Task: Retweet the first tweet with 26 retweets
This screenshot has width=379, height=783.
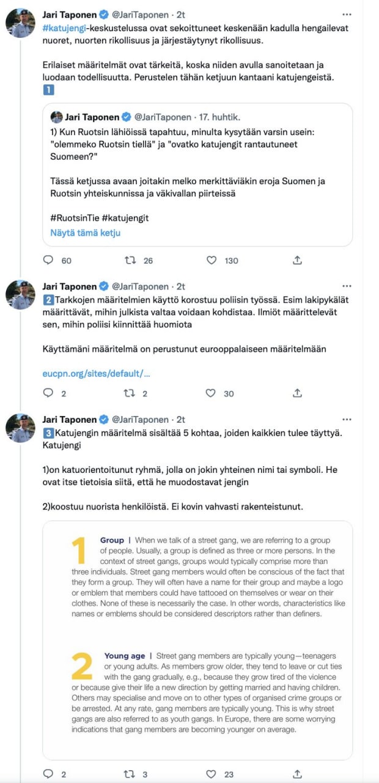Action: click(130, 261)
